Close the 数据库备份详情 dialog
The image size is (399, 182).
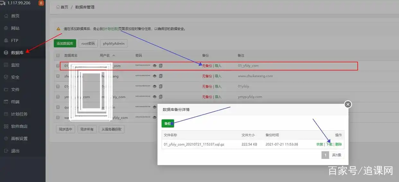click(348, 104)
